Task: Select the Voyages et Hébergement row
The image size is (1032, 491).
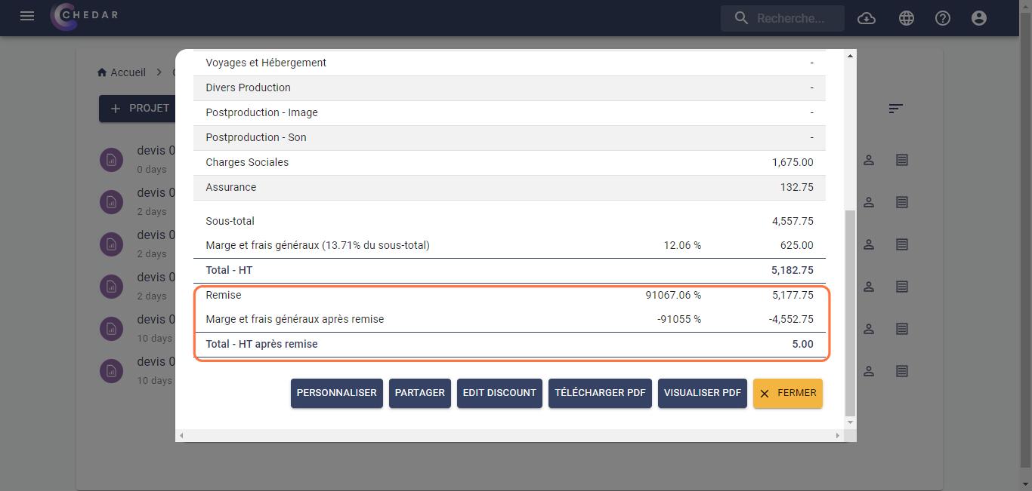Action: click(509, 63)
